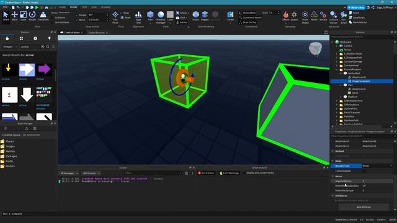
Task: Activate the Rotate tool
Action: pyautogui.click(x=32, y=16)
